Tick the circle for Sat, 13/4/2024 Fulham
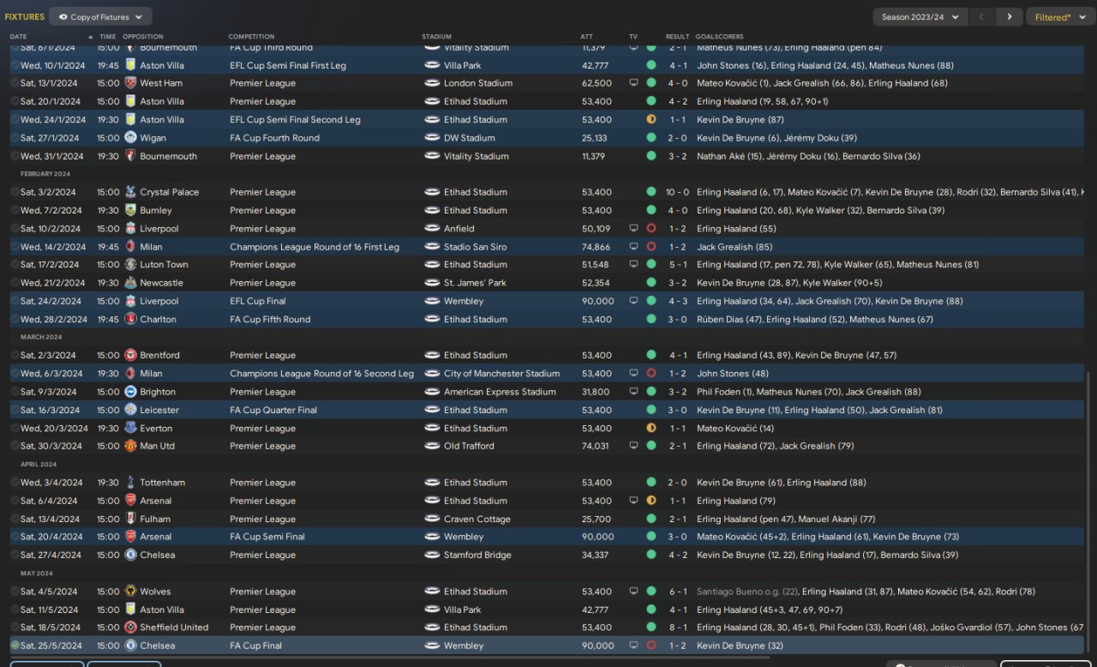Viewport: 1097px width, 667px height. tap(15, 519)
